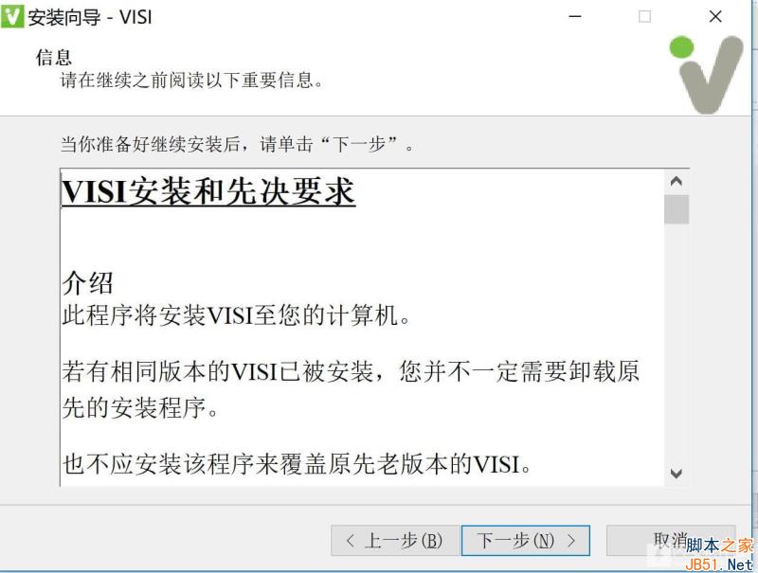Click the scrollbar up arrow

(x=677, y=182)
